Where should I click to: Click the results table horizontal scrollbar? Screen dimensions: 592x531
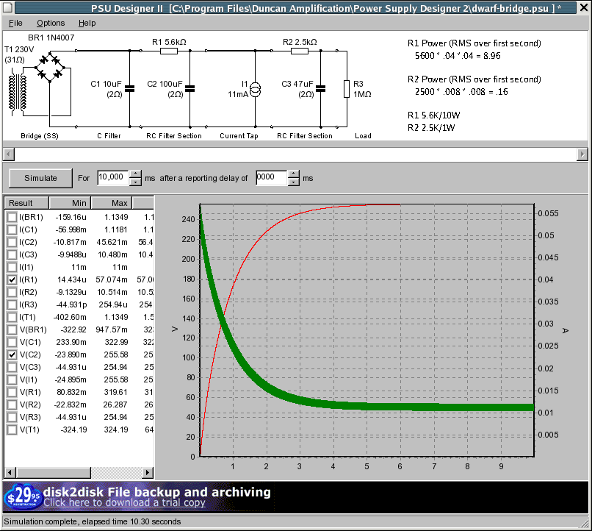point(79,472)
